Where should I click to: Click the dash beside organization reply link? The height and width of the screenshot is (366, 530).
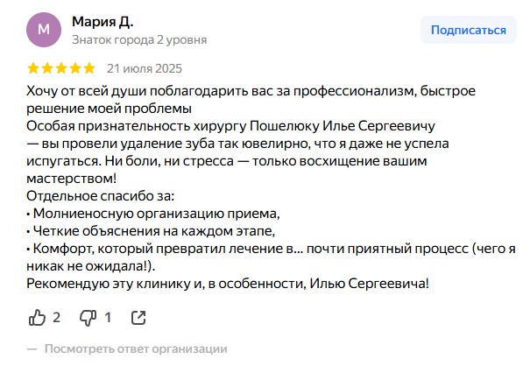pyautogui.click(x=32, y=348)
